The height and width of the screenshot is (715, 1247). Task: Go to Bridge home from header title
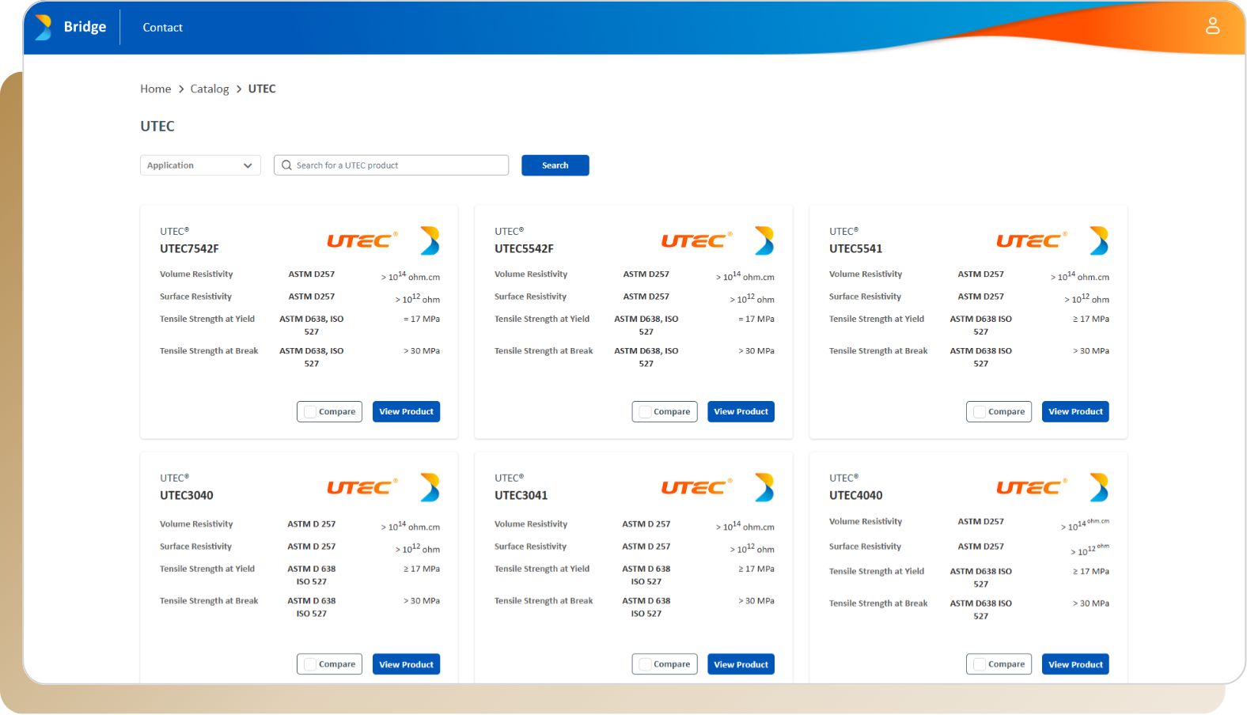coord(85,27)
